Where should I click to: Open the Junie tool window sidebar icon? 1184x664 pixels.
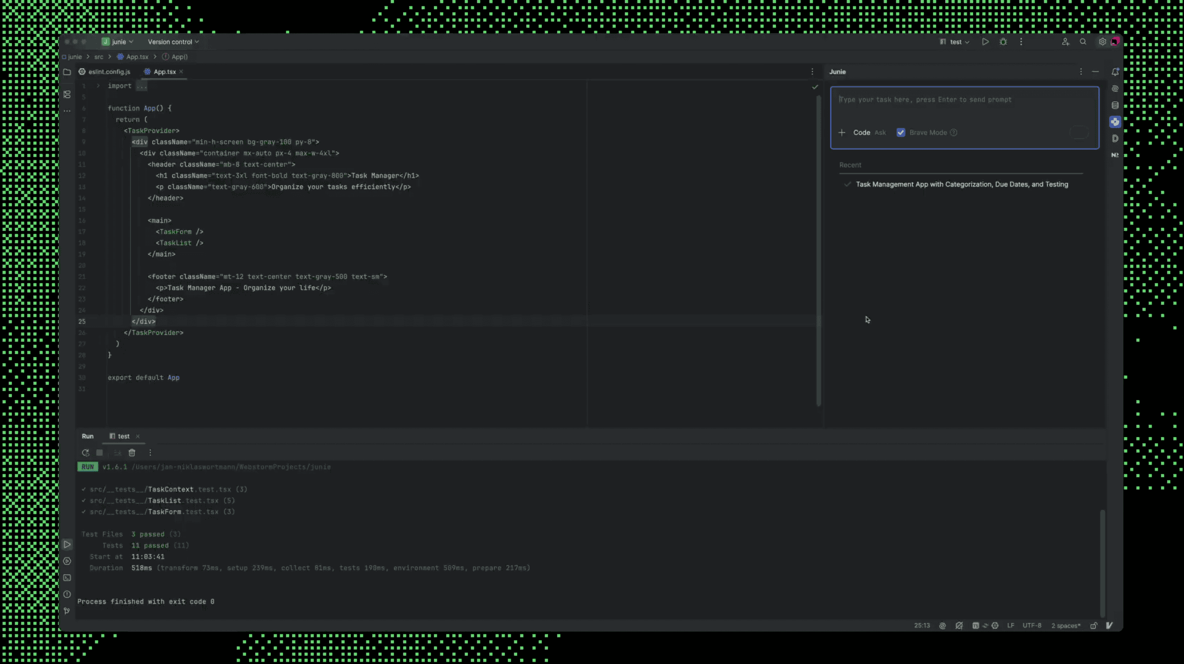(1115, 122)
